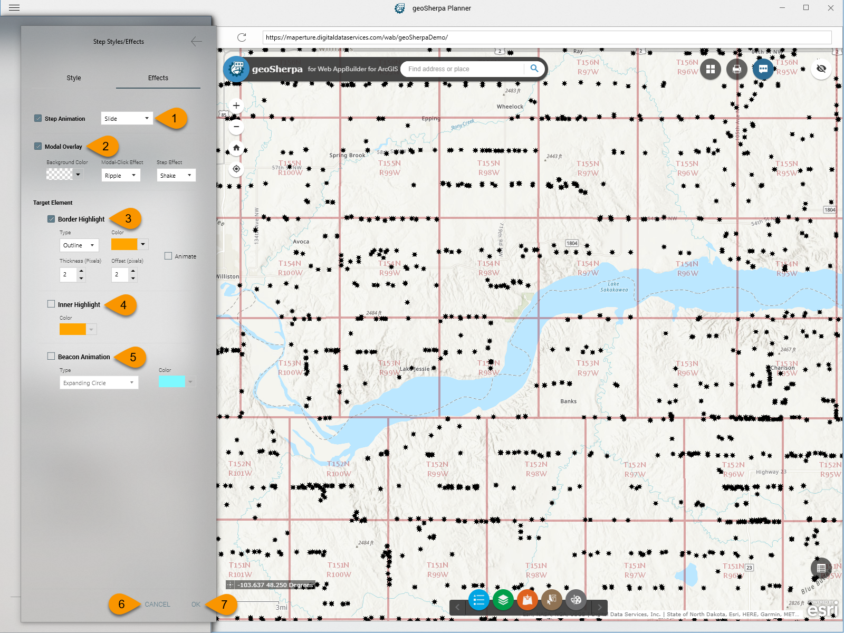Screen dimensions: 844x633
Task: Switch to the Effects tab
Action: tap(158, 78)
